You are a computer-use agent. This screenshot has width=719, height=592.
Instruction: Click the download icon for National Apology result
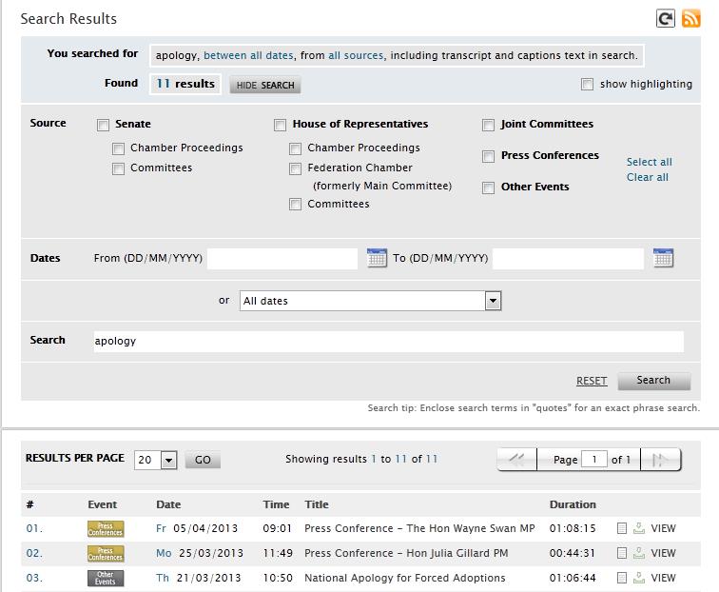coord(639,578)
